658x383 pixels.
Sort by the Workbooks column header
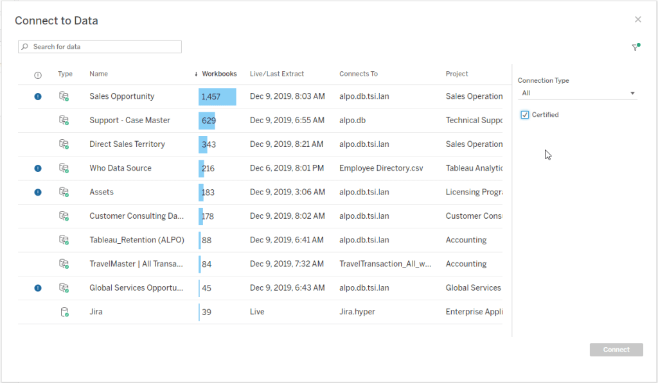(218, 74)
